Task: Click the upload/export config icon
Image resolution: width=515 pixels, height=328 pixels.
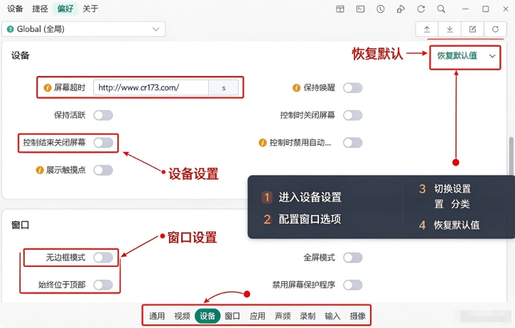Action: pyautogui.click(x=427, y=29)
